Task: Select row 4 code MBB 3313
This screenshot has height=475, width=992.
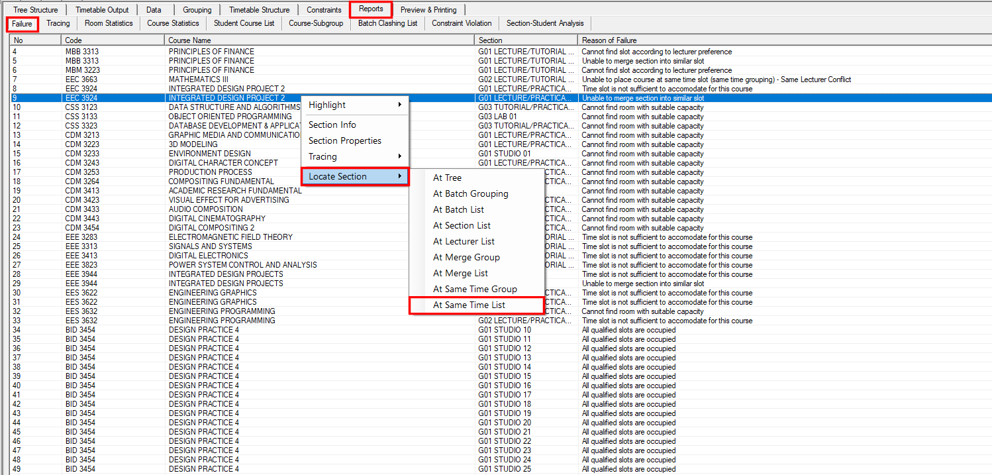Action: click(x=83, y=52)
